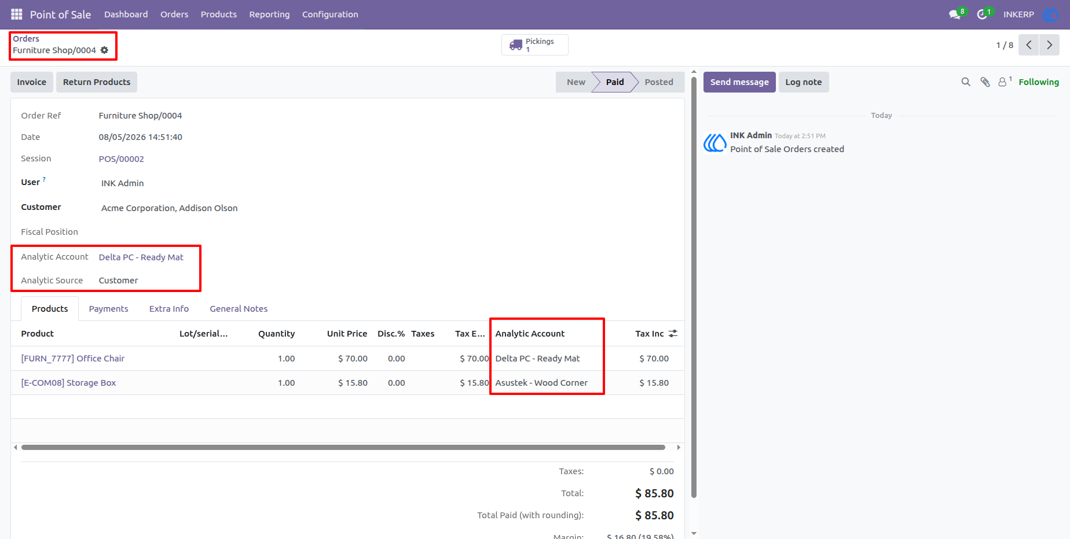Open the attachments paperclip icon
This screenshot has width=1070, height=539.
coord(985,82)
